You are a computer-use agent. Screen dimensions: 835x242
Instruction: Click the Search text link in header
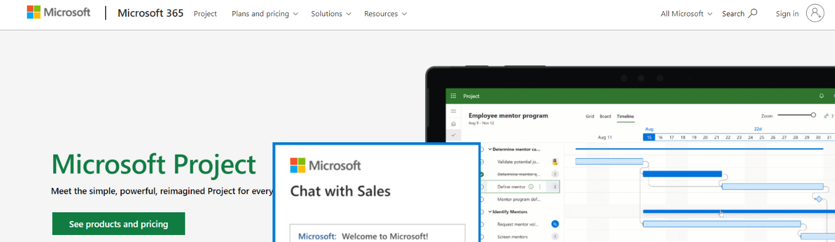(733, 13)
